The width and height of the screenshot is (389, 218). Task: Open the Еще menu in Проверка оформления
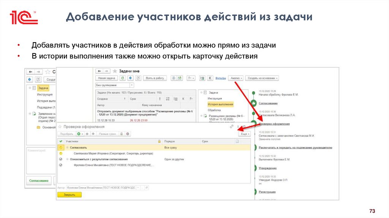coord(245,134)
